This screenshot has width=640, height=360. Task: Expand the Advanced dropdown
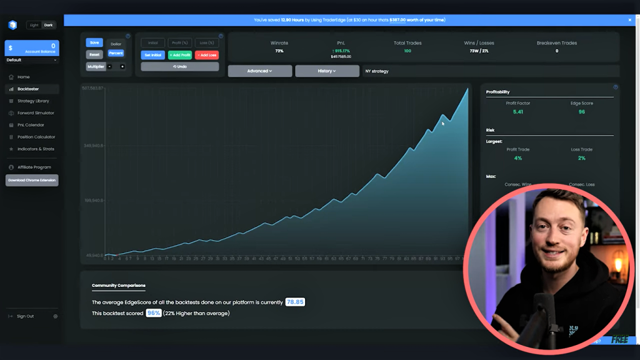pyautogui.click(x=259, y=71)
